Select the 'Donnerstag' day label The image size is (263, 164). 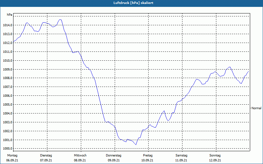click(113, 155)
